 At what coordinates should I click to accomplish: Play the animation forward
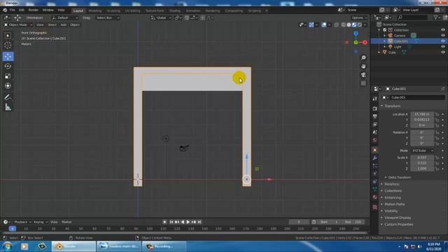(188, 222)
